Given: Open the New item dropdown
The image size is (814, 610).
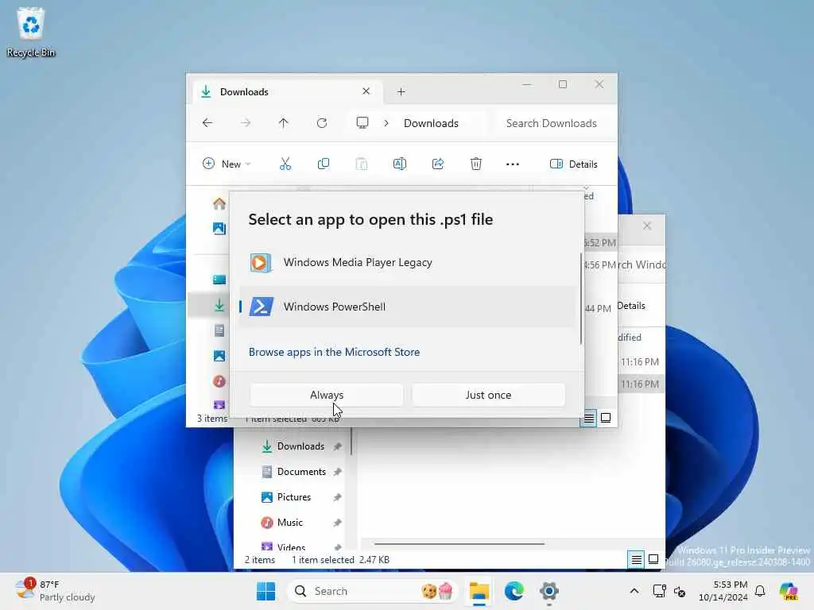Looking at the screenshot, I should coord(227,164).
